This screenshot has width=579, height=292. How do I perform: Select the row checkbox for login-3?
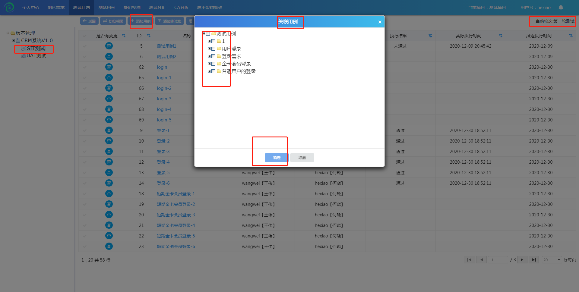85,99
